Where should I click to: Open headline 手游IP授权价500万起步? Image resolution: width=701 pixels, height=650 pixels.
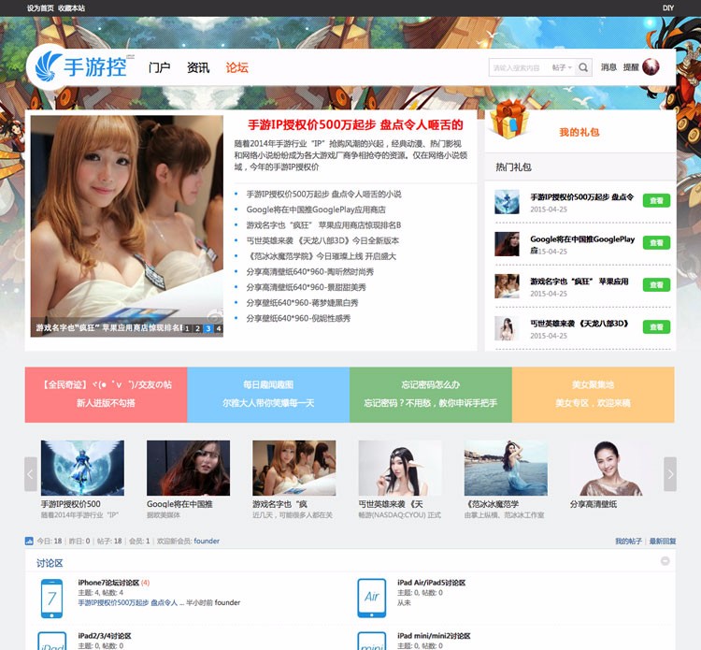point(355,124)
